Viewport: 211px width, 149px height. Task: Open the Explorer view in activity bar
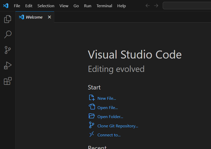[x=8, y=19]
